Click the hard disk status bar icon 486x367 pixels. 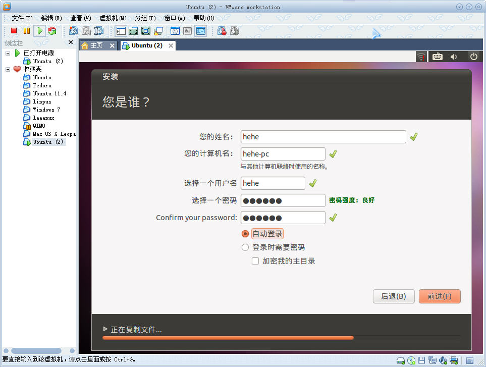401,360
